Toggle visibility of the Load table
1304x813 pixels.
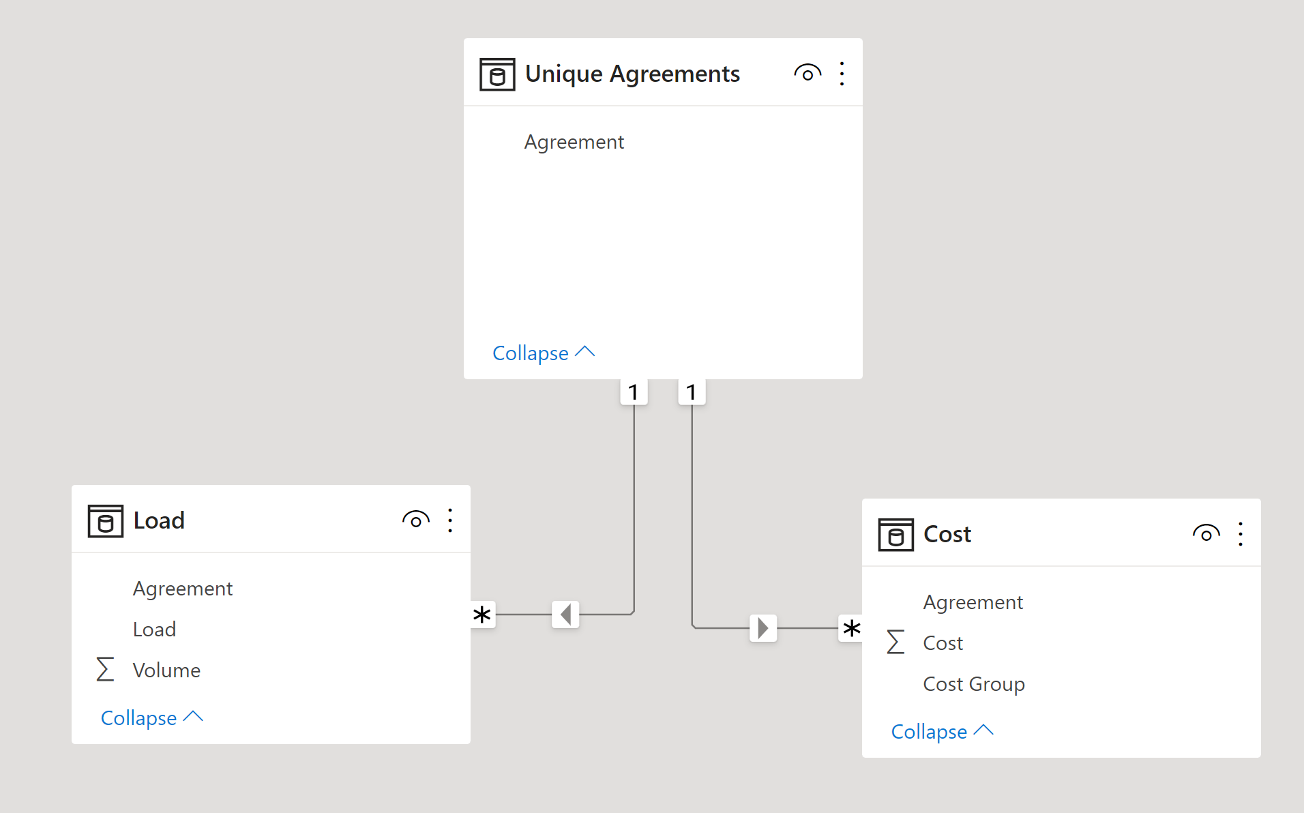coord(415,520)
